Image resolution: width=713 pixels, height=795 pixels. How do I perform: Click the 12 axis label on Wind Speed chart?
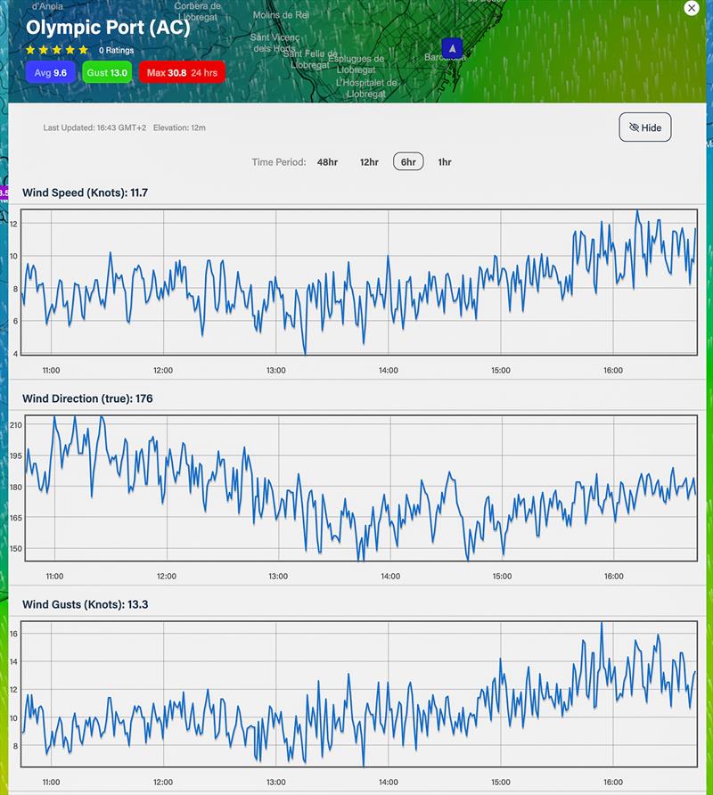[13, 224]
